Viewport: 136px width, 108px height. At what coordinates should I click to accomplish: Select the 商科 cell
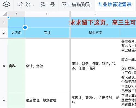16,66
